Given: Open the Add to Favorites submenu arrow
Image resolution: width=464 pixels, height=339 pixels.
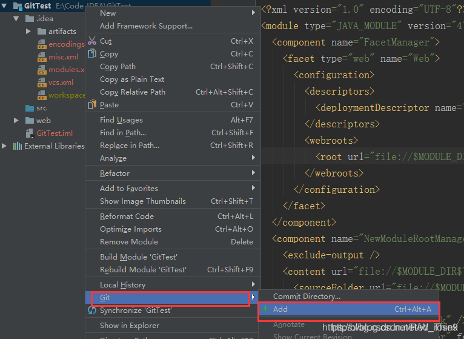Looking at the screenshot, I should coord(253,187).
